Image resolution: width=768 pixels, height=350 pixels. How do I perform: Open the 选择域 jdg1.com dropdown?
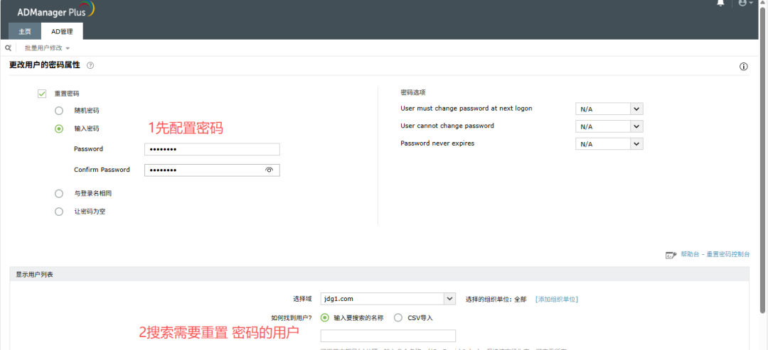click(388, 299)
